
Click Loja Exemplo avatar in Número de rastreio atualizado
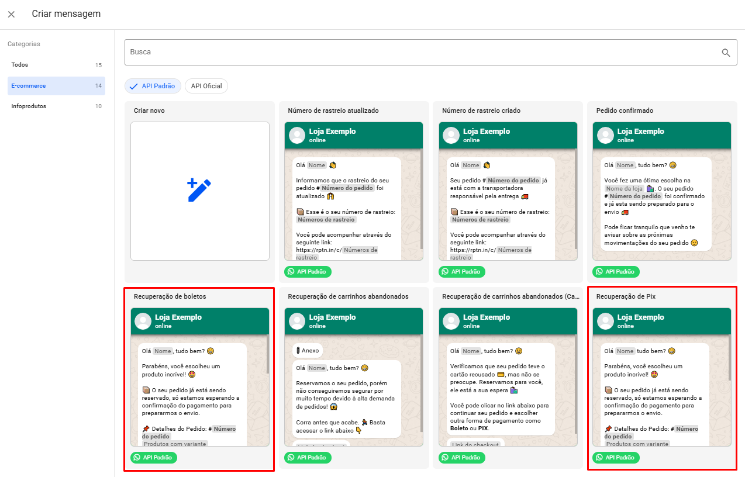297,135
